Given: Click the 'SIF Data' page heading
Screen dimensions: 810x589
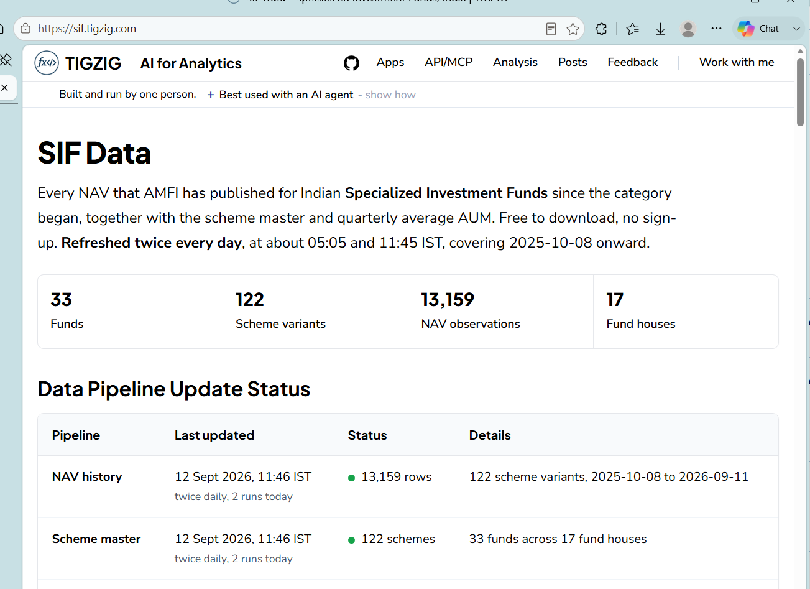Looking at the screenshot, I should (94, 153).
